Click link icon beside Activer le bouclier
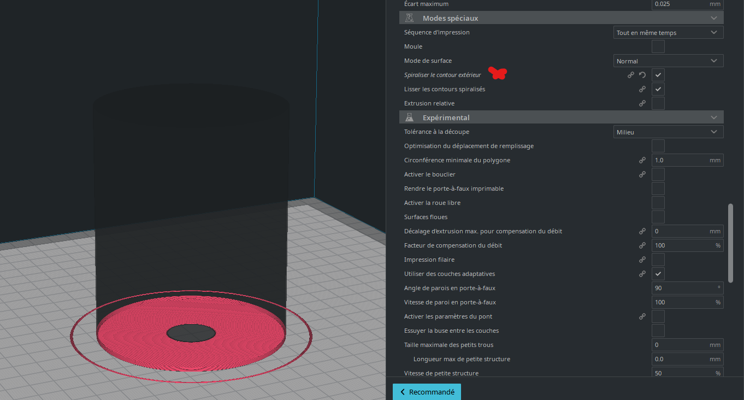 (642, 174)
